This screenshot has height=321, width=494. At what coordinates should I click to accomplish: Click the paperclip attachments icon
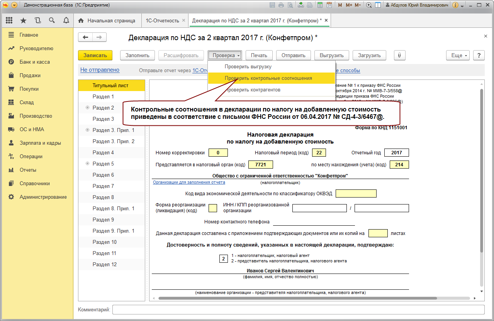399,55
